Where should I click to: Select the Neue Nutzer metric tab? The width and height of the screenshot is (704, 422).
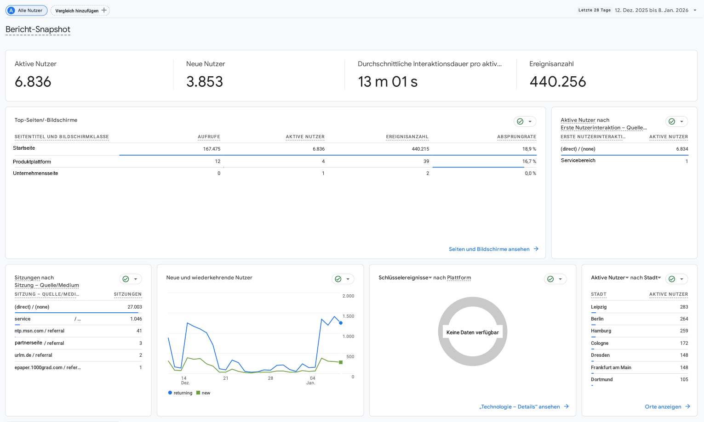coord(205,73)
